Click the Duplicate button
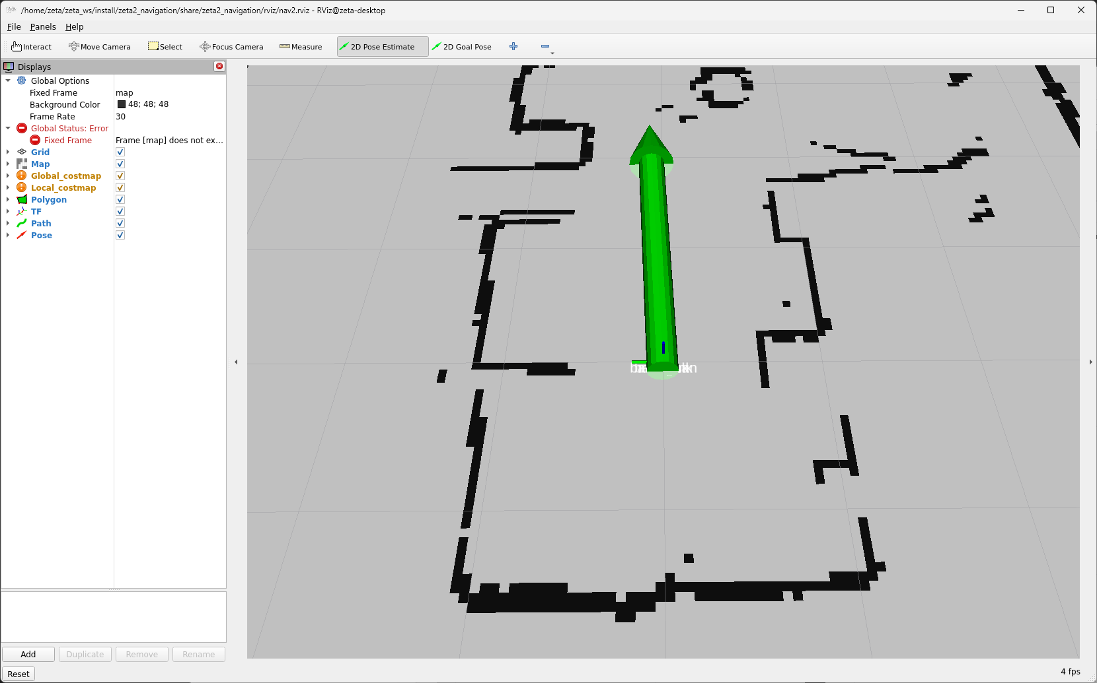 (x=85, y=654)
